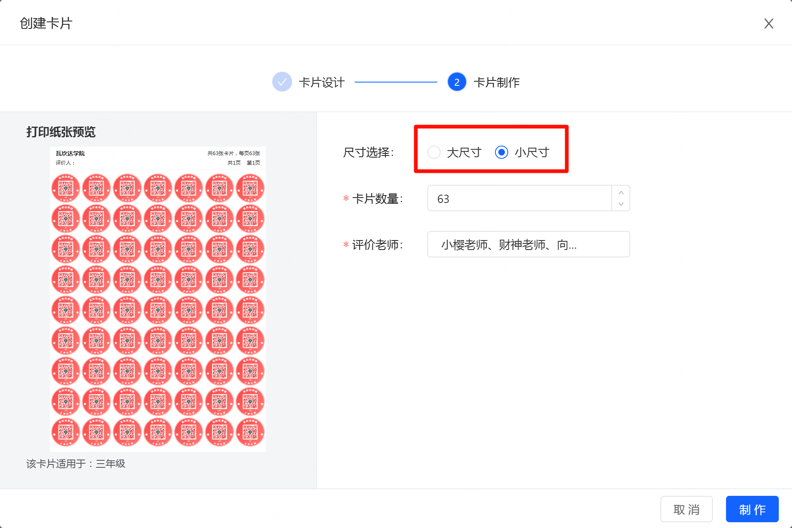Click the 评价人： label in preview
Viewport: 792px width, 528px height.
(x=65, y=163)
